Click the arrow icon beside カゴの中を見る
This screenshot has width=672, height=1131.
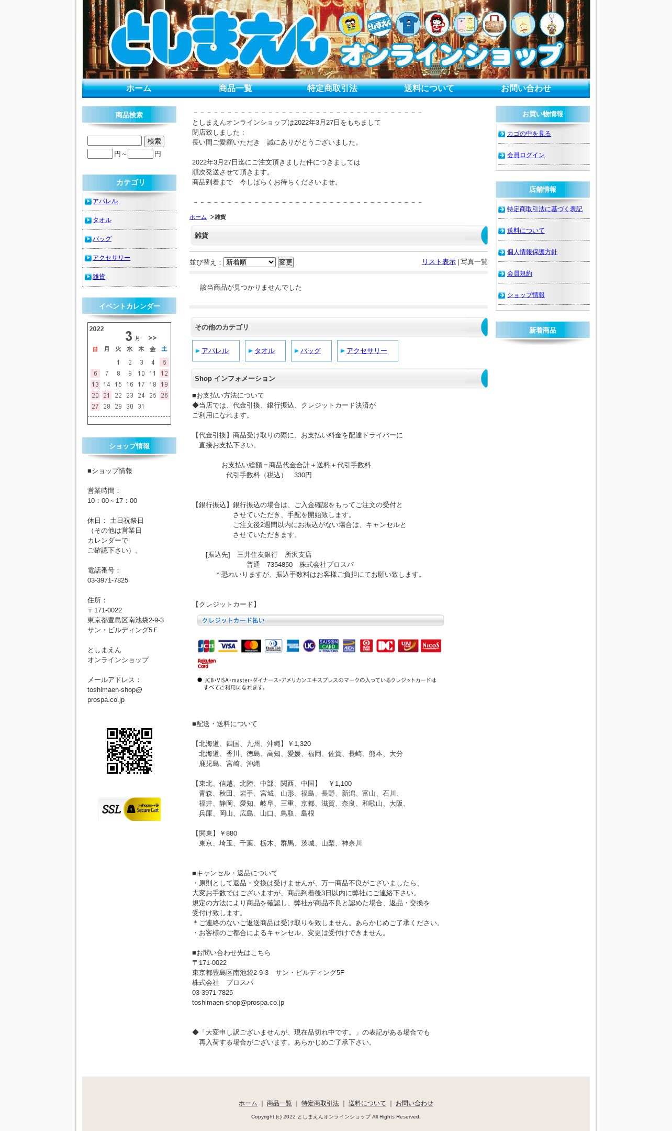(502, 134)
